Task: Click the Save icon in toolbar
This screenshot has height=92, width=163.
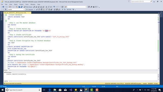Action: [19, 7]
